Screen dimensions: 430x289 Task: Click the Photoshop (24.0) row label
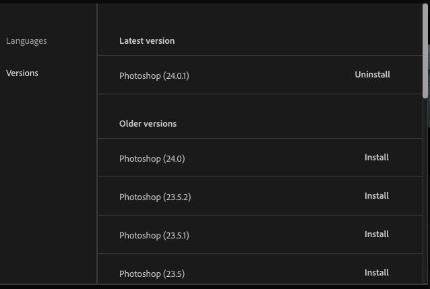pyautogui.click(x=152, y=159)
